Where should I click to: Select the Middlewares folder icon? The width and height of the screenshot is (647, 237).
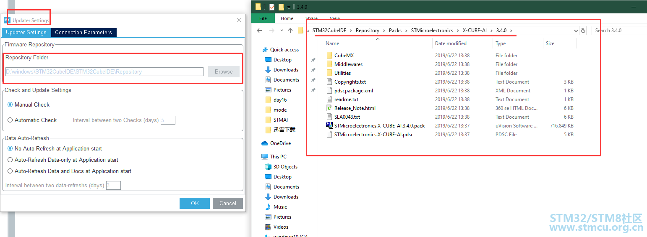click(329, 64)
